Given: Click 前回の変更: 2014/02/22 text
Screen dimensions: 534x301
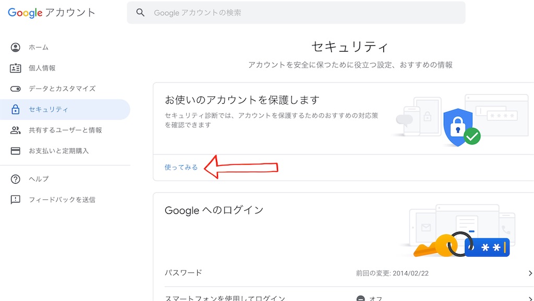Looking at the screenshot, I should 392,273.
